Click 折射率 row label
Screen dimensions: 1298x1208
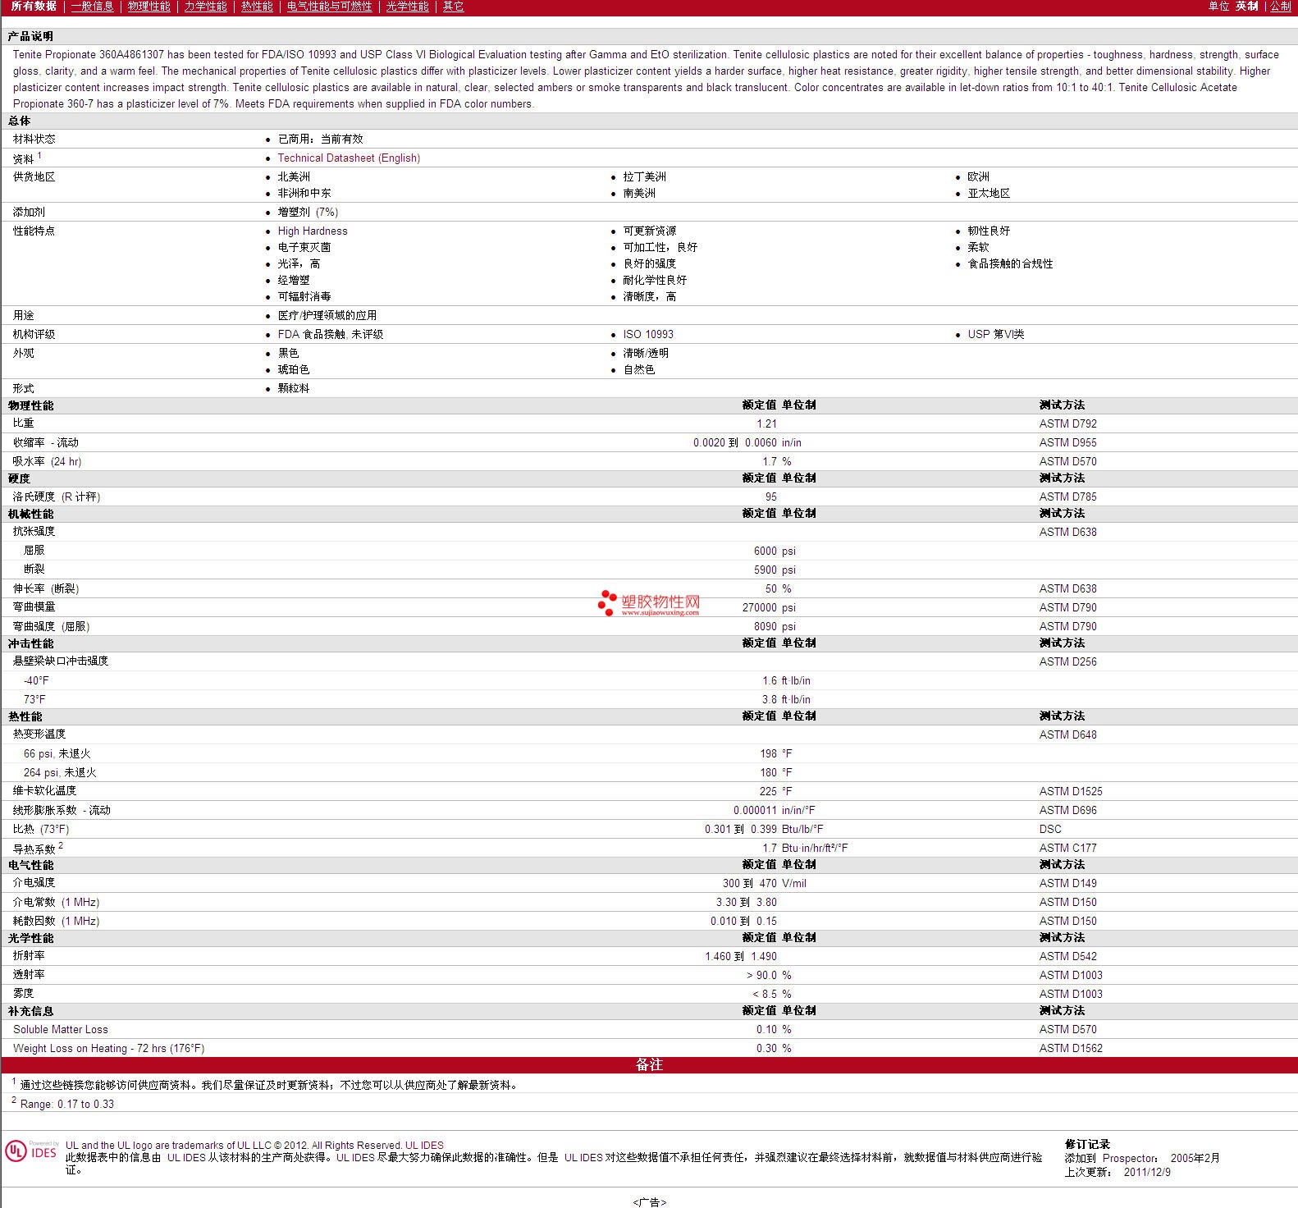(29, 955)
